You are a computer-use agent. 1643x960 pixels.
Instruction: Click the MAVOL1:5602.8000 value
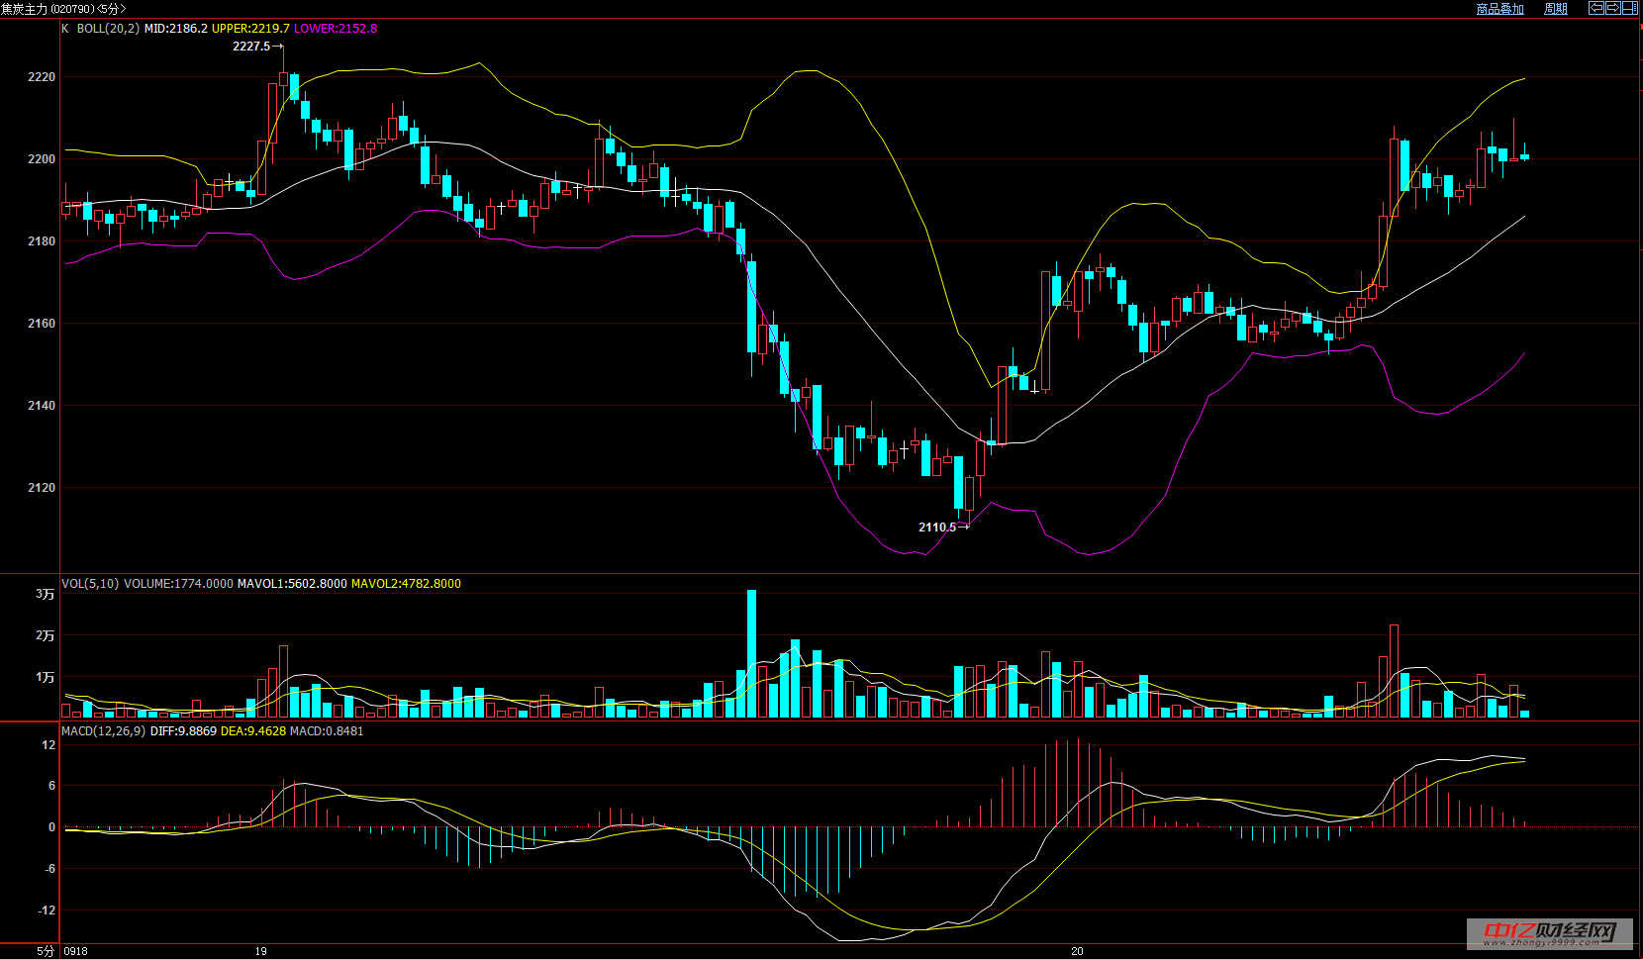pos(292,584)
